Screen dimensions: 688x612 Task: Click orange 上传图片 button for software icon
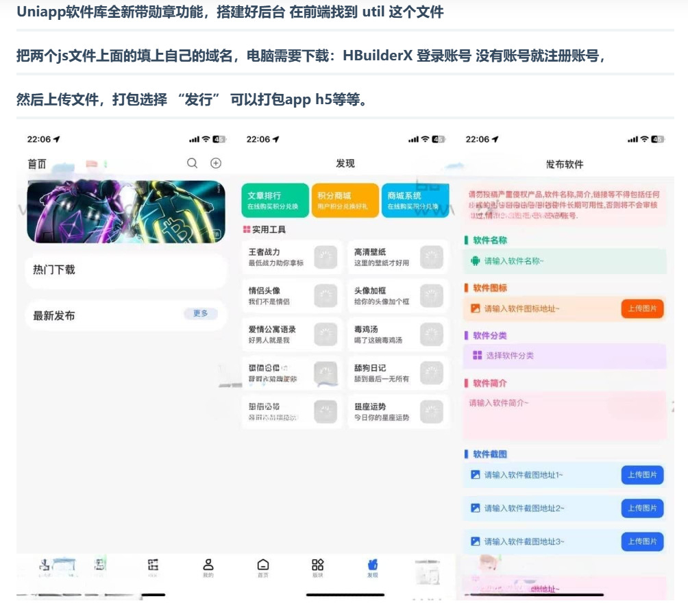click(x=642, y=309)
